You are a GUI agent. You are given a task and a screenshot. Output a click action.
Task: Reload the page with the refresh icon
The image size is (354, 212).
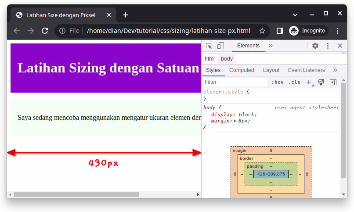[x=45, y=31]
